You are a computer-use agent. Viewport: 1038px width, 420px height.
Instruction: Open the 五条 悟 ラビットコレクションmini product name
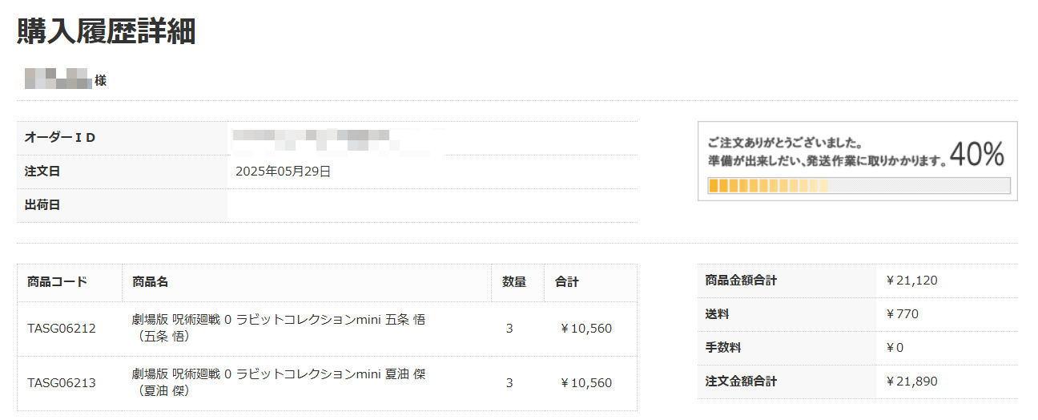click(279, 328)
